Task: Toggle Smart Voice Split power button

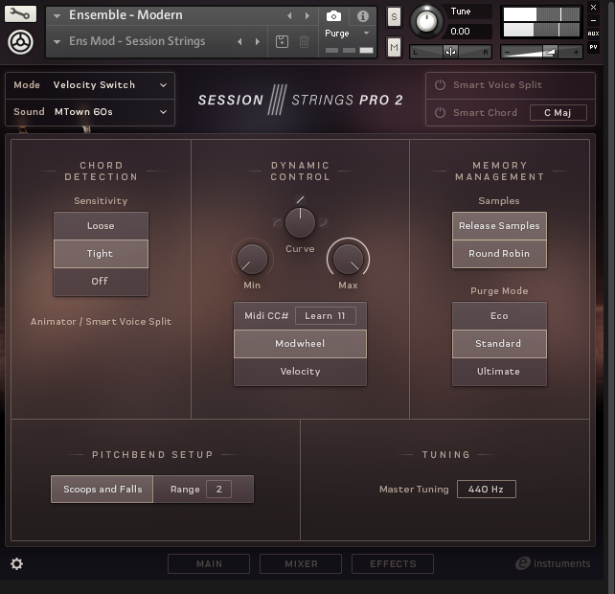Action: tap(441, 85)
